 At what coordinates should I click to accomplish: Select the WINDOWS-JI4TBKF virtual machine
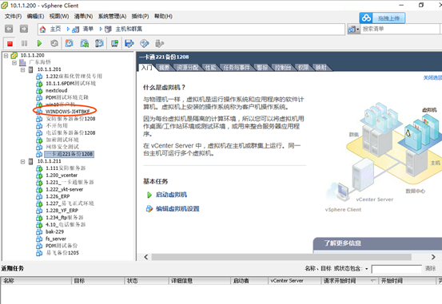click(x=68, y=112)
